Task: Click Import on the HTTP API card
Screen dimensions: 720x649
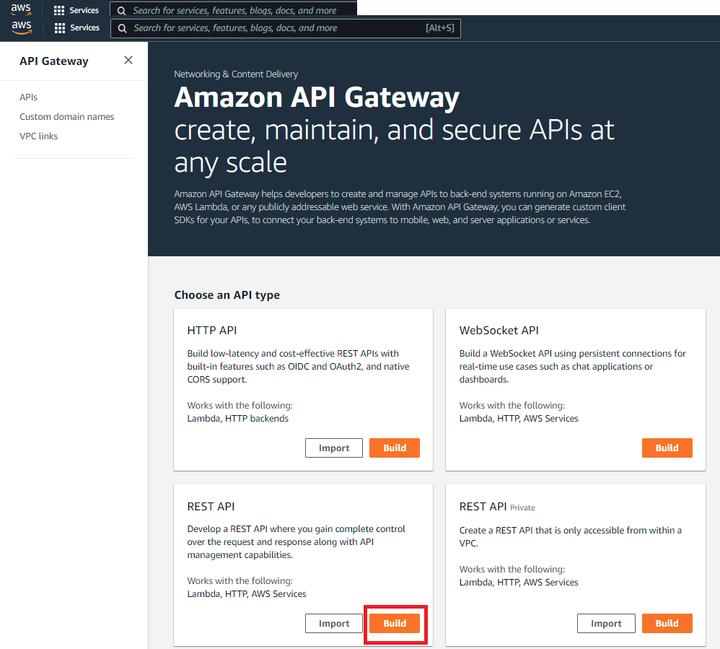Action: (x=334, y=448)
